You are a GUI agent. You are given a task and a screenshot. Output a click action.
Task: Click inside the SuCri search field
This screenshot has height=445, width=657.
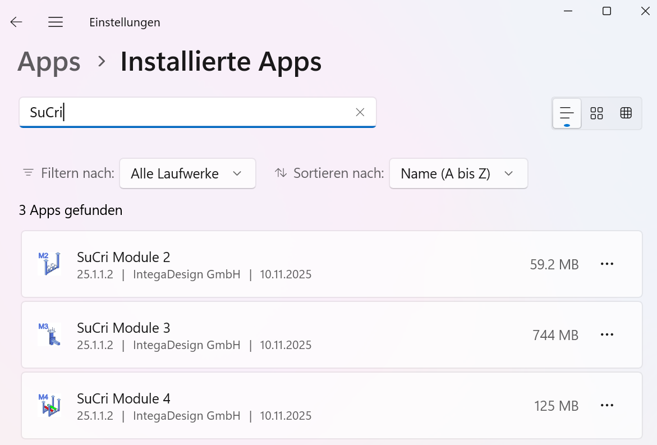point(197,112)
